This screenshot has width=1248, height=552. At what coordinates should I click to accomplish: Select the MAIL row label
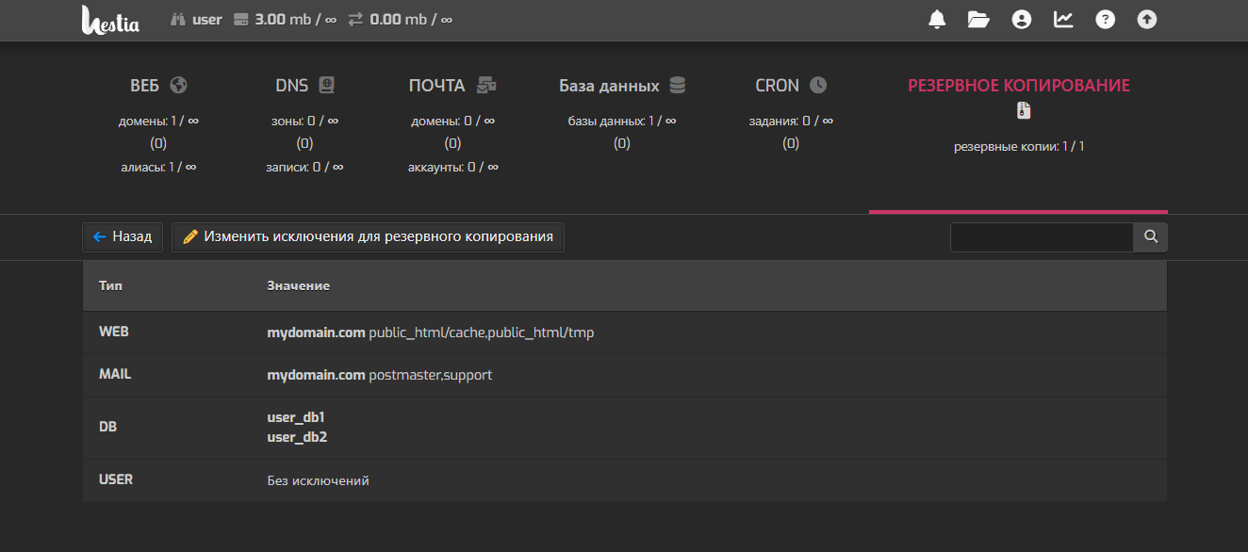point(115,374)
